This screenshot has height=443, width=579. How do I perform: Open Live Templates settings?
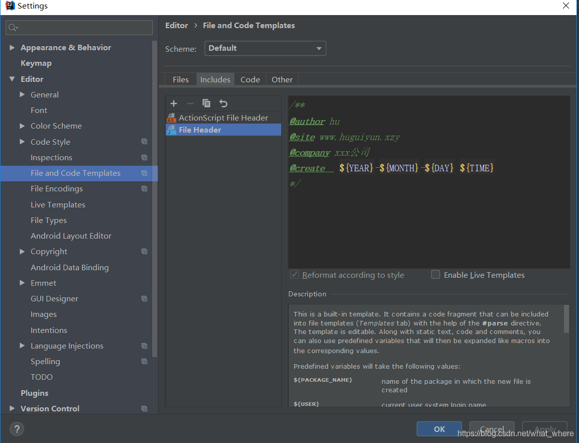pyautogui.click(x=58, y=204)
